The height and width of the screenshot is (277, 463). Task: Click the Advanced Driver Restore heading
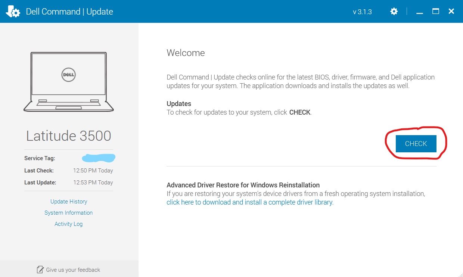[243, 185]
